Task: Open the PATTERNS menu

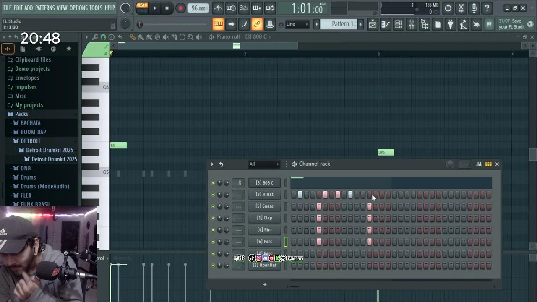Action: point(45,8)
